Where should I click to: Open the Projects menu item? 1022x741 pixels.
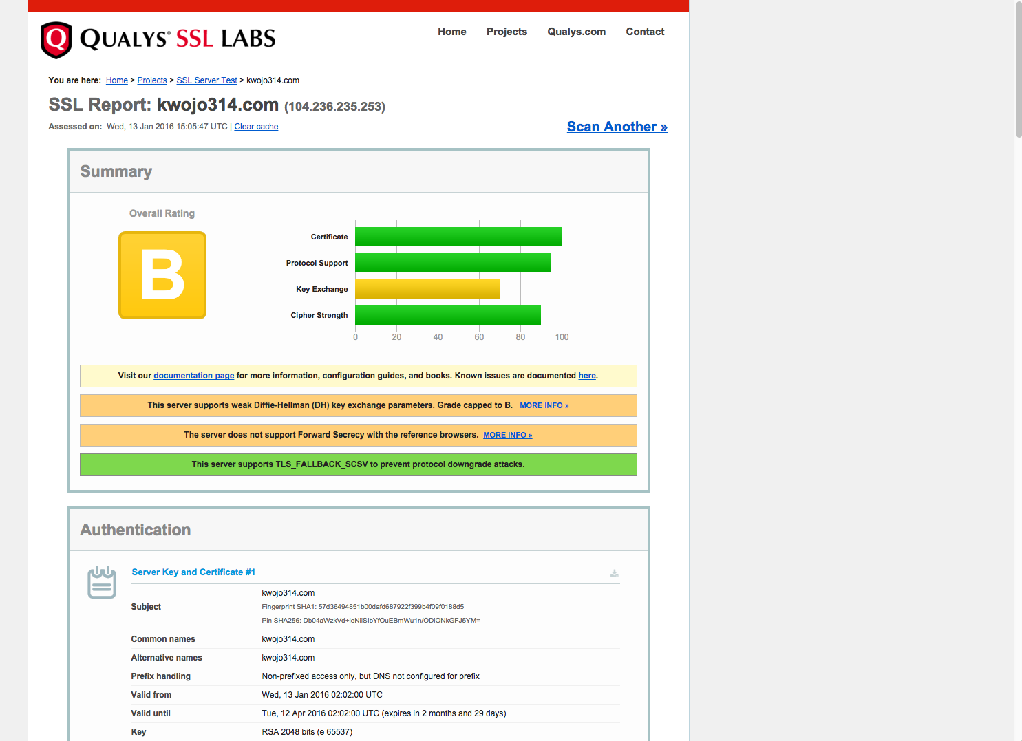pyautogui.click(x=507, y=32)
